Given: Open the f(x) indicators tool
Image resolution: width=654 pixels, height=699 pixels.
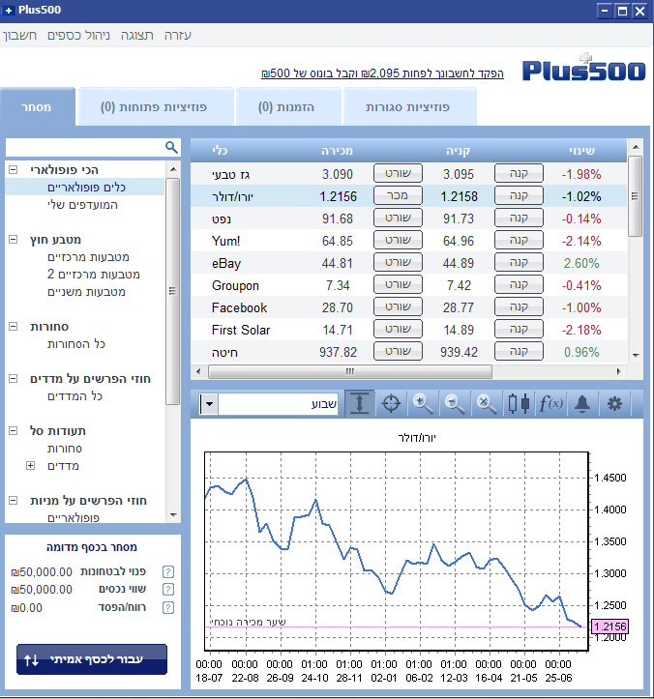Looking at the screenshot, I should tap(550, 404).
